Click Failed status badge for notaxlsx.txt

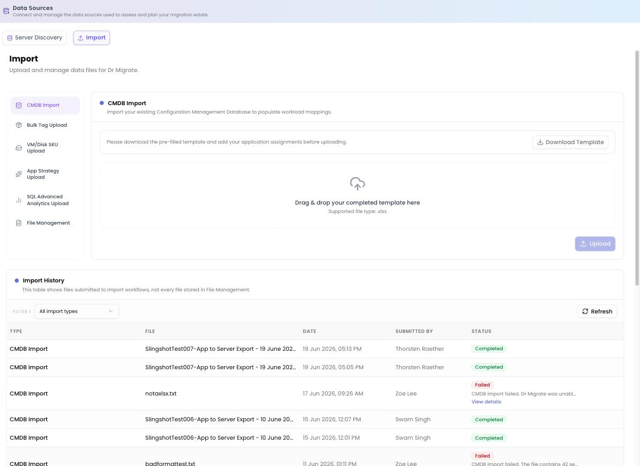[482, 385]
